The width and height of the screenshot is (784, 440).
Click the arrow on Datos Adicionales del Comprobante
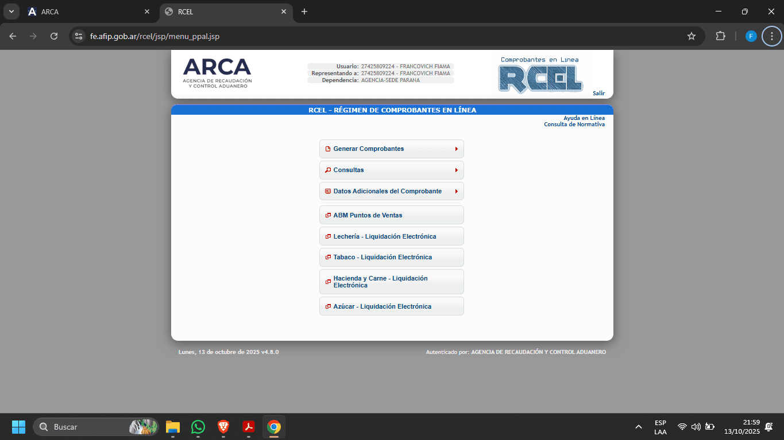click(x=456, y=191)
